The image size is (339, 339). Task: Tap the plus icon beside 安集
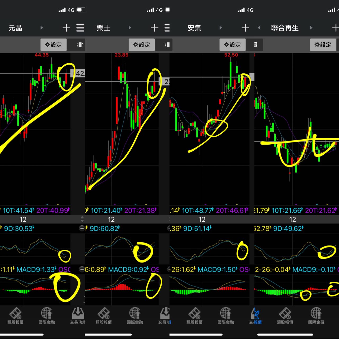[245, 28]
